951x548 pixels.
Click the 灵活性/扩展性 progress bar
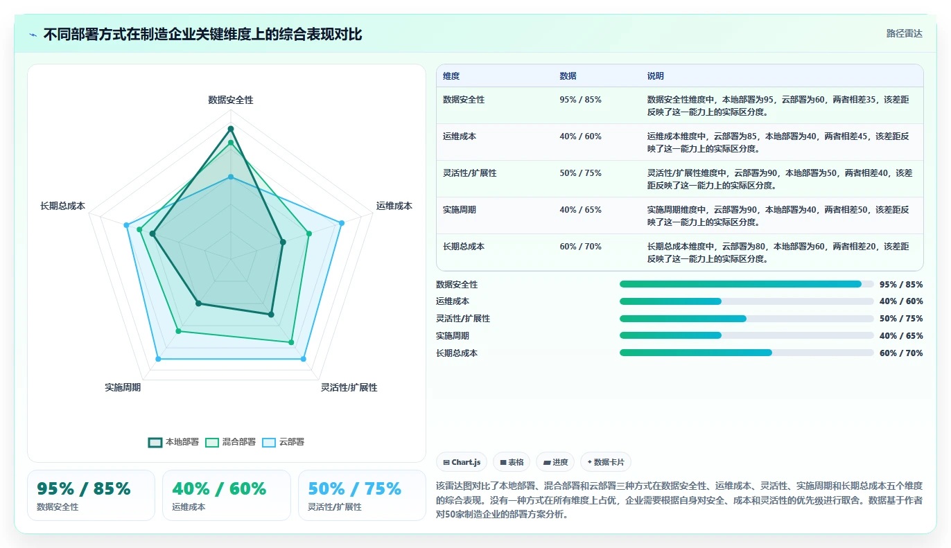[x=747, y=319]
